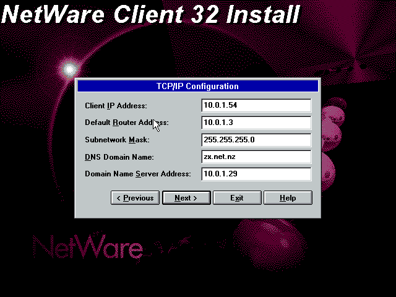Click the "DNS Domain Name:" label
This screenshot has height=297, width=396.
coord(119,157)
